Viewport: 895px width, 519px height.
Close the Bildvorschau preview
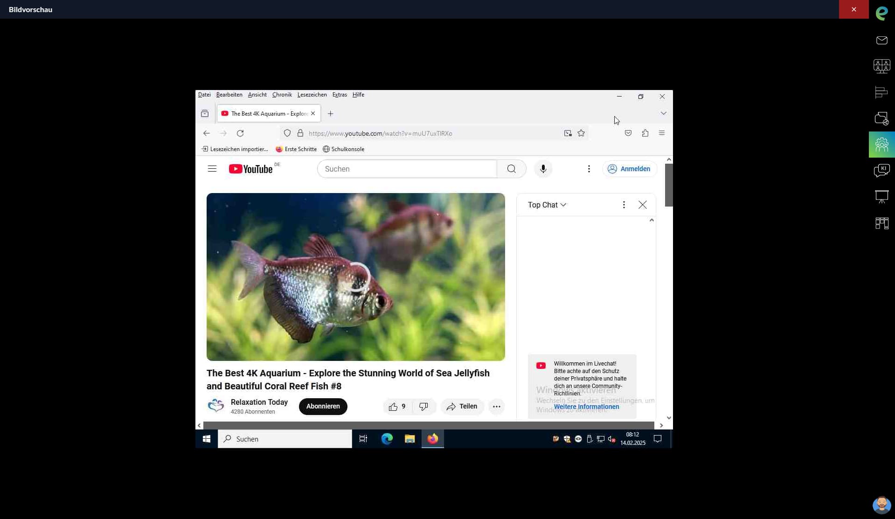point(853,9)
